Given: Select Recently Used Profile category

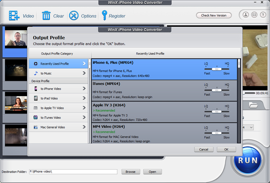Looking at the screenshot, I should (58, 64).
